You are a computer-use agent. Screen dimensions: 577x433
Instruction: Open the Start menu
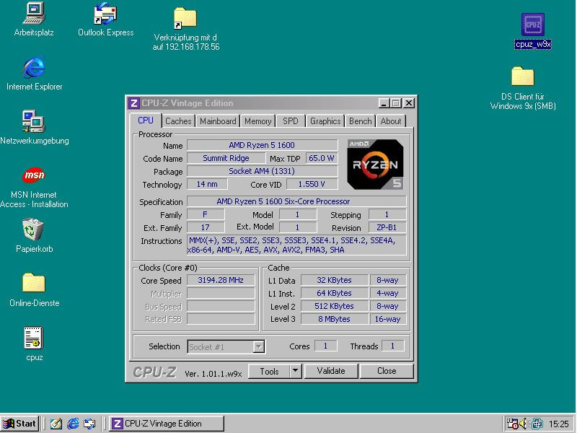click(19, 424)
